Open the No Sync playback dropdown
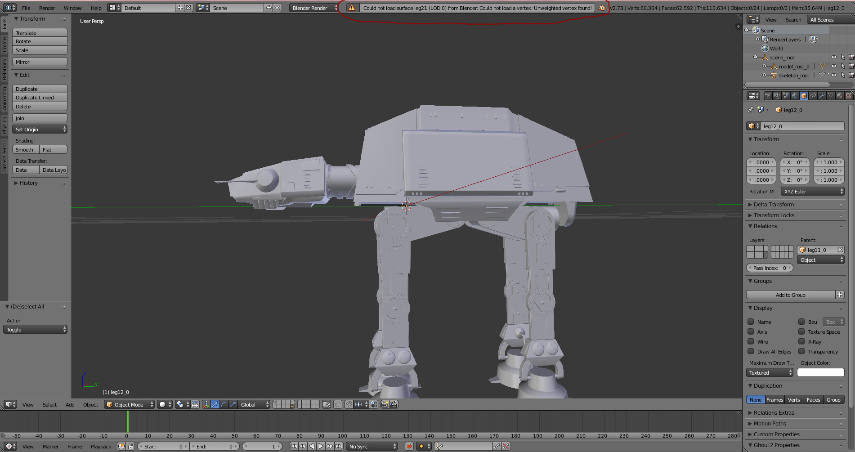This screenshot has width=855, height=452. tap(372, 446)
